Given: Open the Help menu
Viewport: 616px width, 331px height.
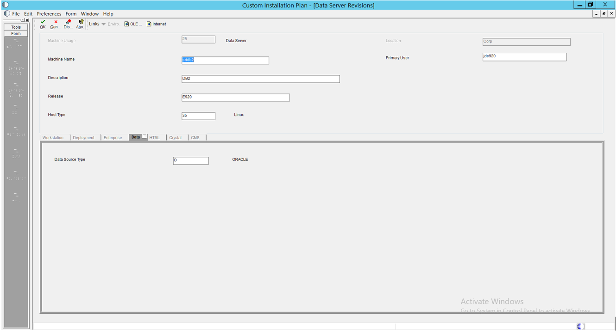Looking at the screenshot, I should (x=108, y=13).
